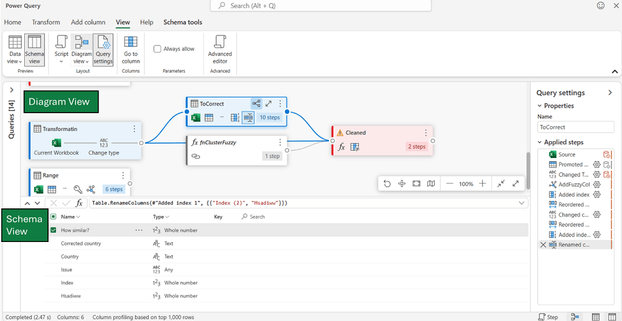This screenshot has width=622, height=321.
Task: Open the Add column tab
Action: (x=88, y=22)
